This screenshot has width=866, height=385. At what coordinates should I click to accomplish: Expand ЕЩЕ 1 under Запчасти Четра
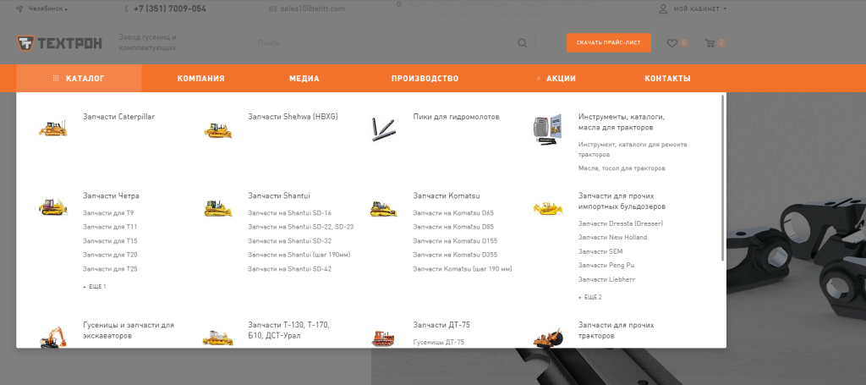pyautogui.click(x=95, y=287)
